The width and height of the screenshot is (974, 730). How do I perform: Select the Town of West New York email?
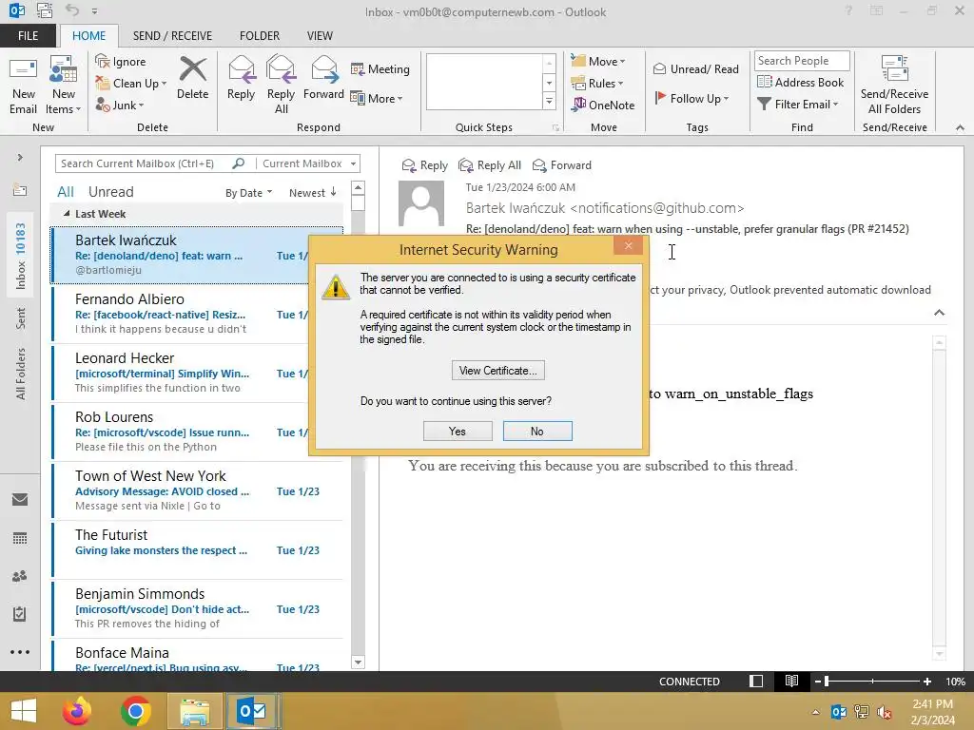coord(198,490)
